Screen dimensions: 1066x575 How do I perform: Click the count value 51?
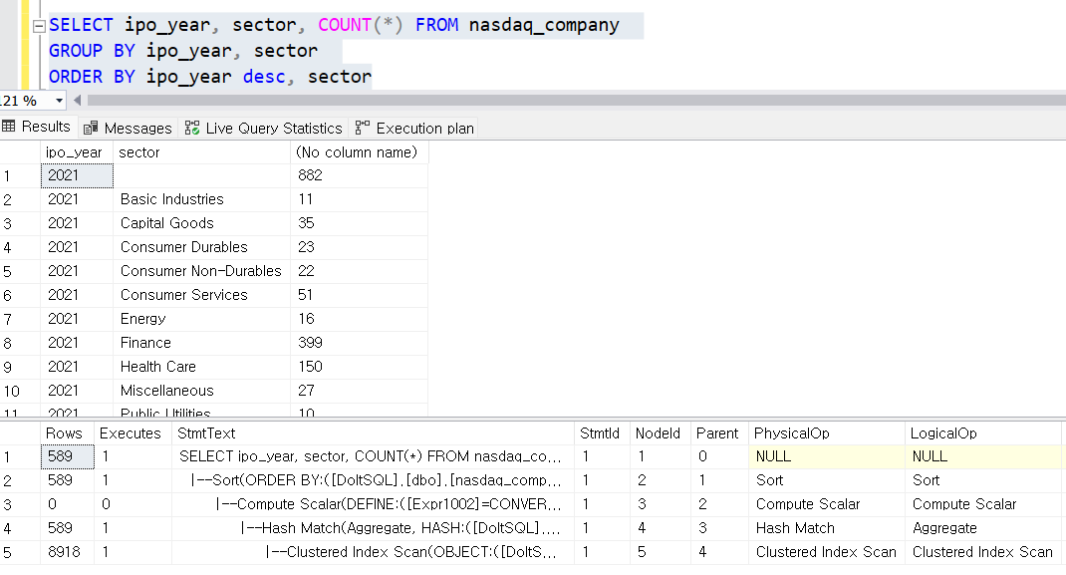tap(359, 295)
